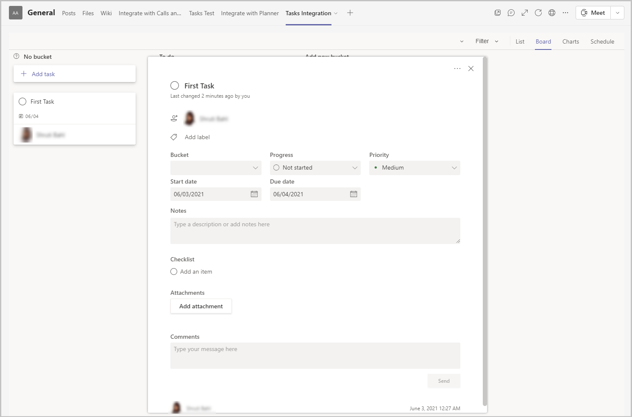
Task: Expand the Filter dropdown
Action: coord(487,41)
